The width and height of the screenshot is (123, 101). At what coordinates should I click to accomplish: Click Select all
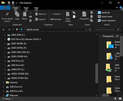tap(104, 13)
